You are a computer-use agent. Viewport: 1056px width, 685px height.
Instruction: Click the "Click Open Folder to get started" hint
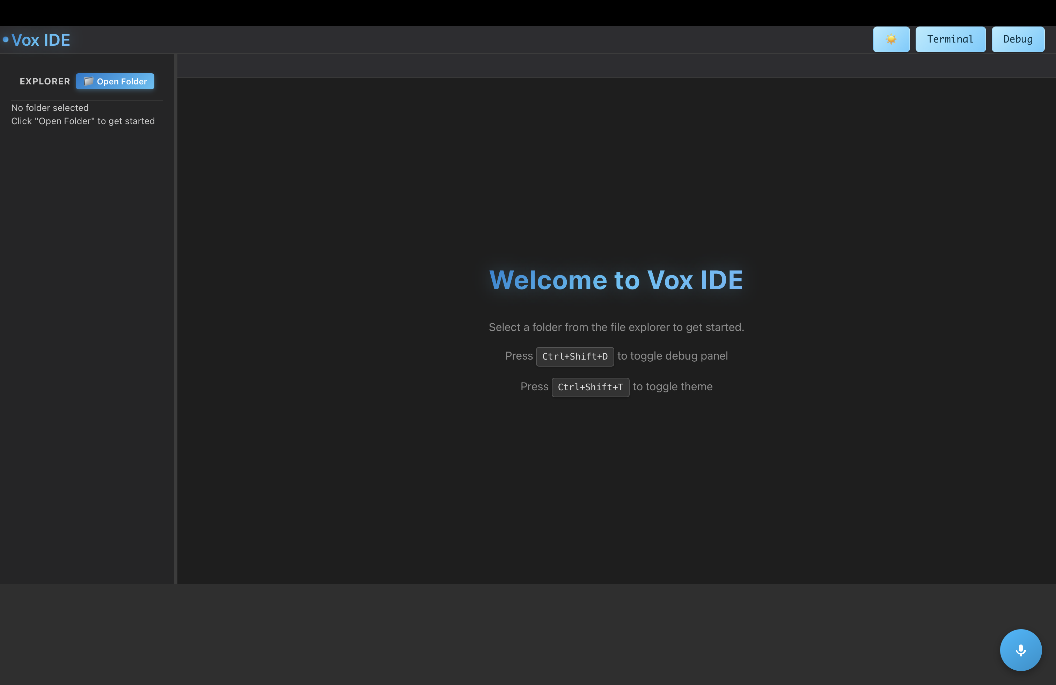83,121
